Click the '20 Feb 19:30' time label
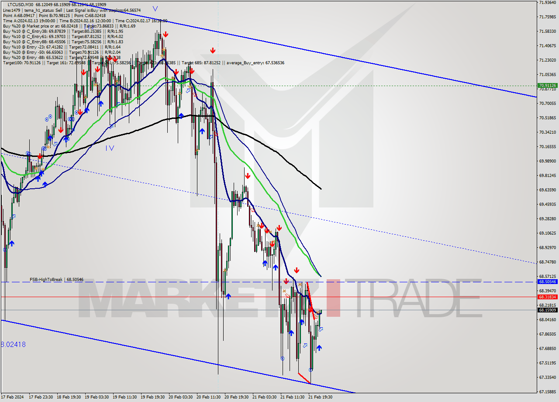 point(237,397)
